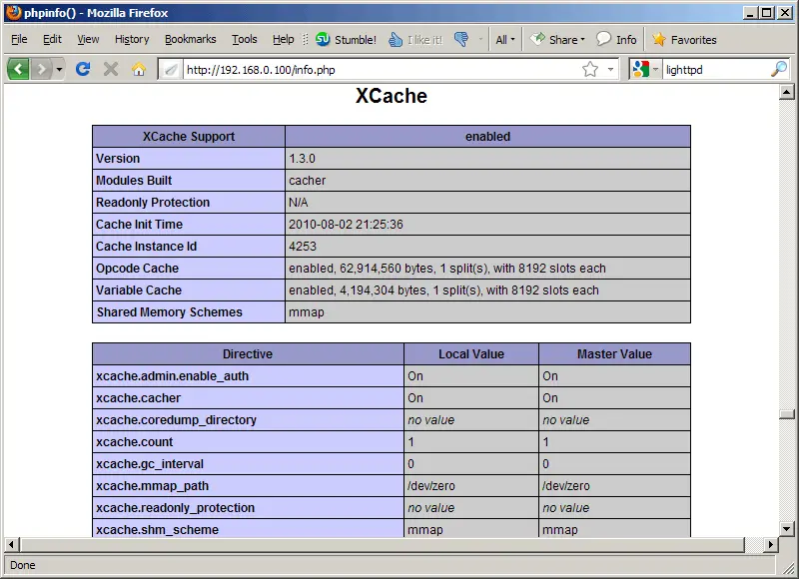Click the Forward navigation arrow
This screenshot has height=579, width=799.
tap(41, 69)
